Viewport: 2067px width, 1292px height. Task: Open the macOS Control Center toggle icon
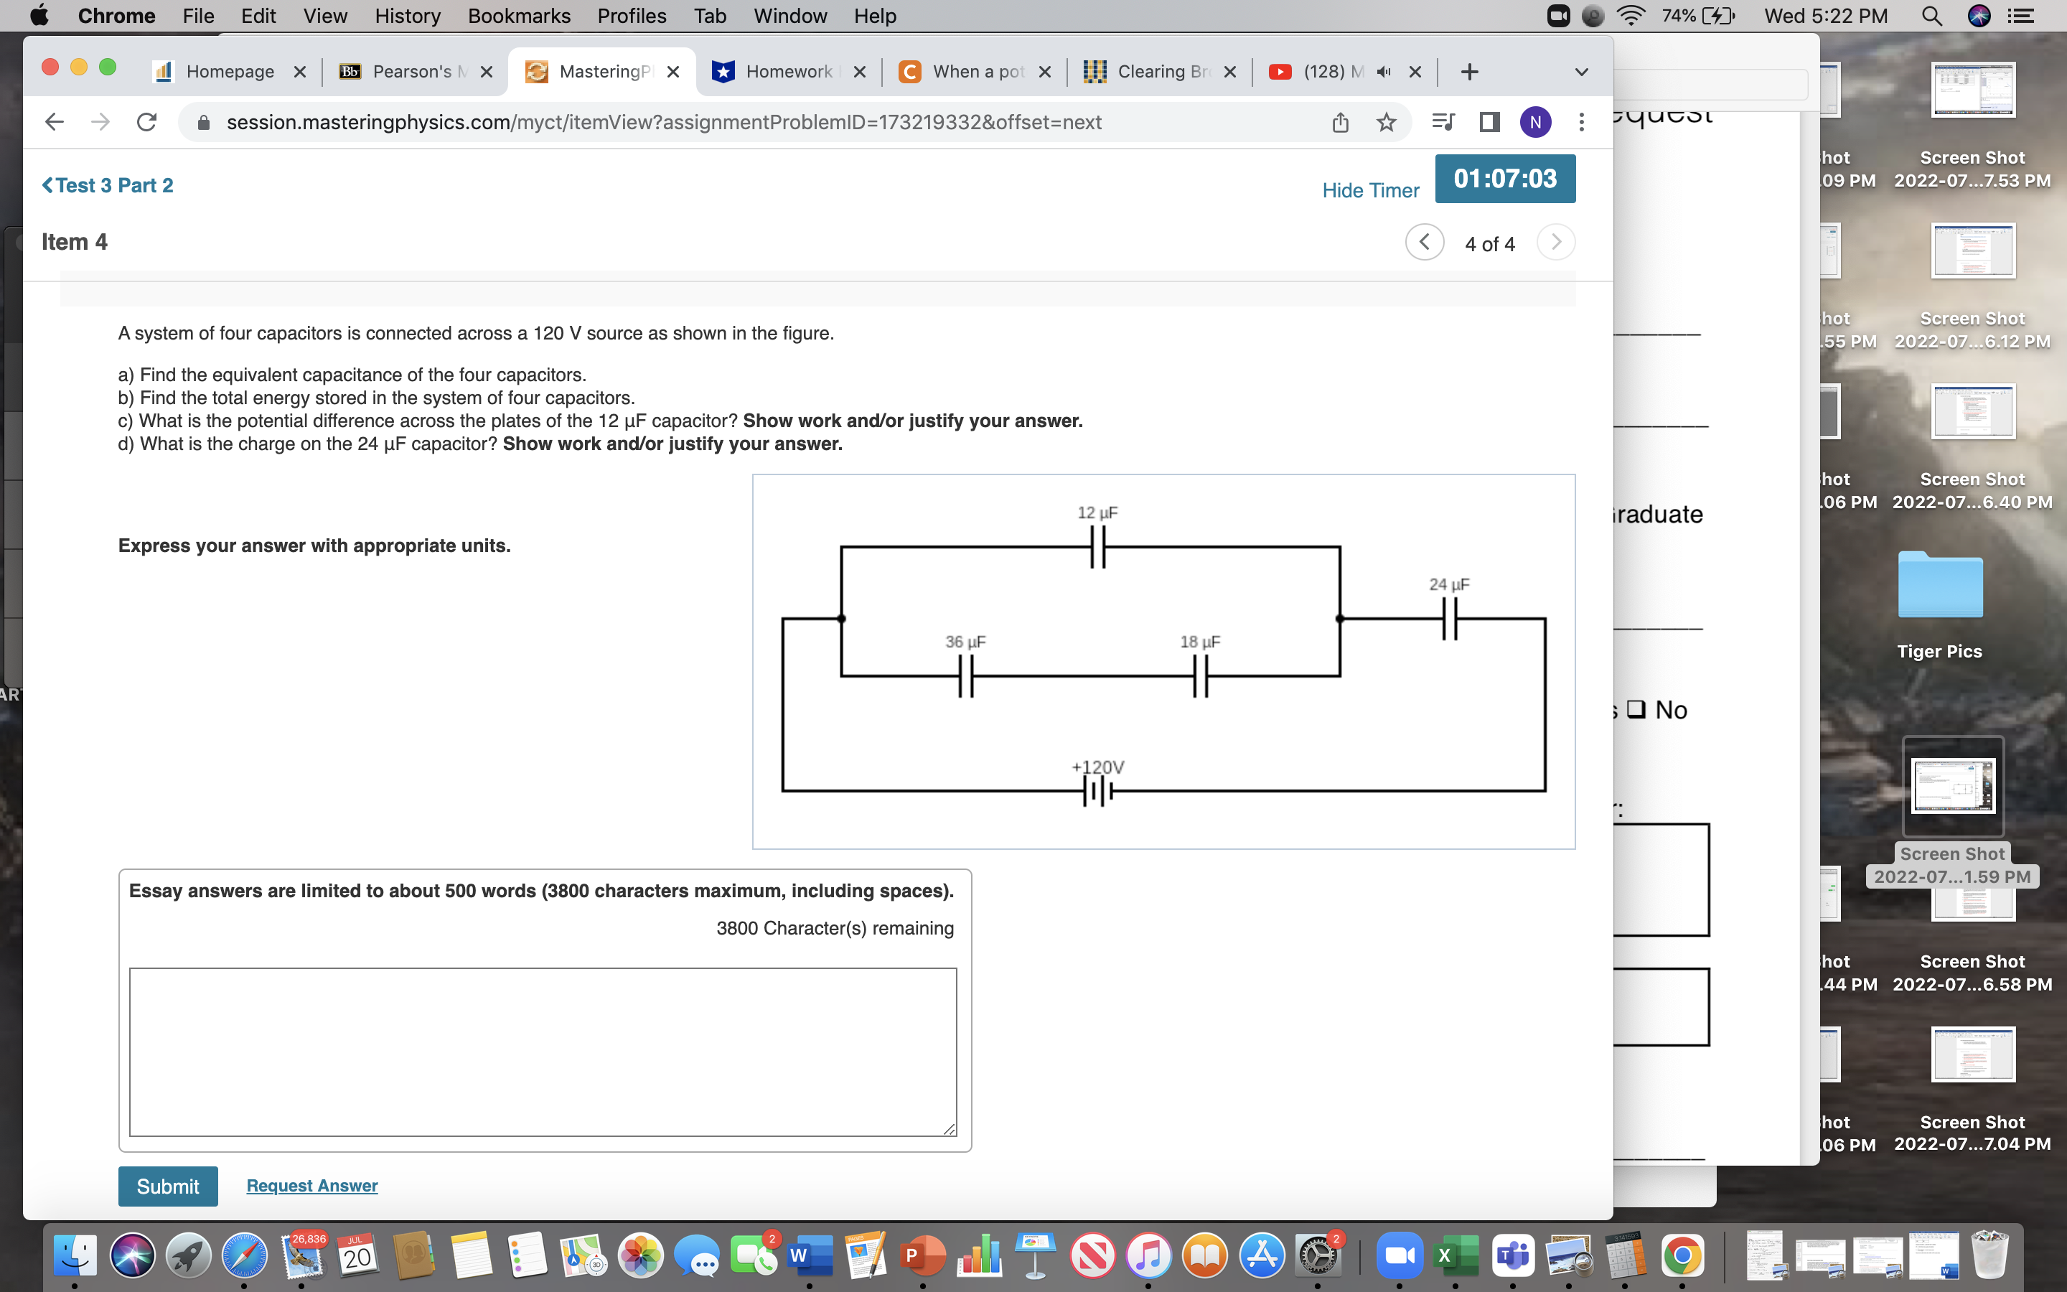point(2020,17)
